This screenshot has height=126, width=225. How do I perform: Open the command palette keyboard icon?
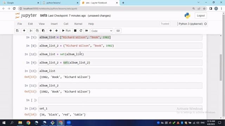click(118, 31)
